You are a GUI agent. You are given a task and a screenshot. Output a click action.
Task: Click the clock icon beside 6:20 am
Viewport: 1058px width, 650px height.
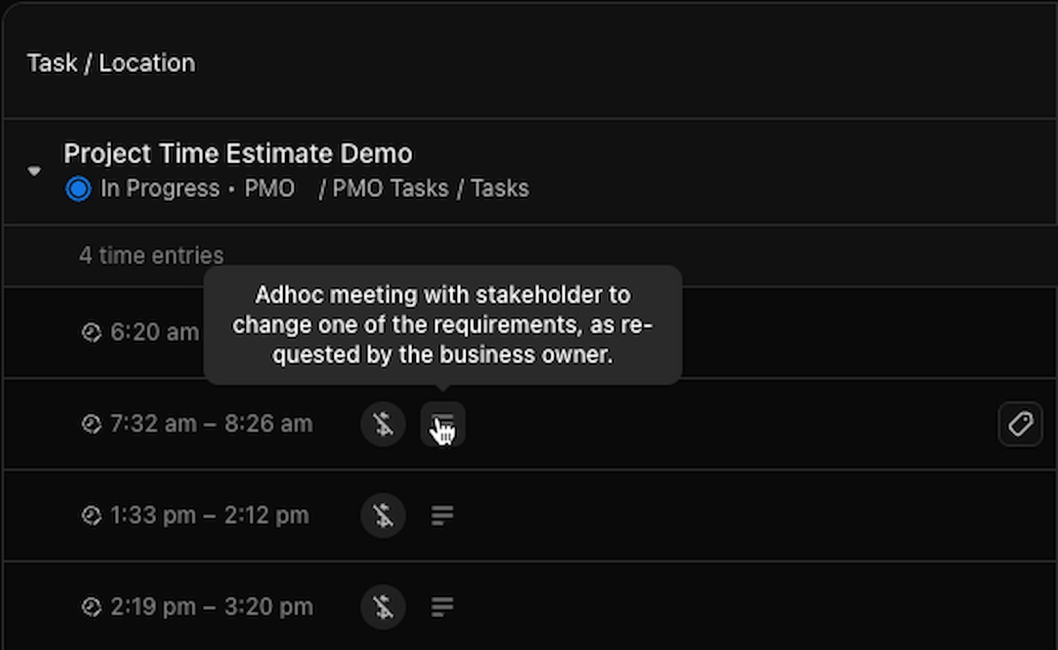(91, 332)
